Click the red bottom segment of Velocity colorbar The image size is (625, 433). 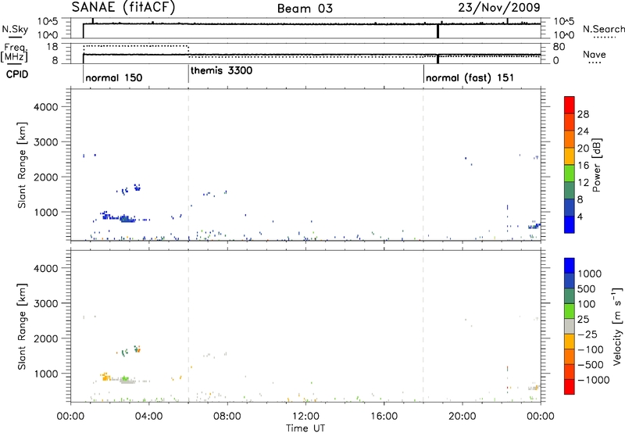coord(570,387)
